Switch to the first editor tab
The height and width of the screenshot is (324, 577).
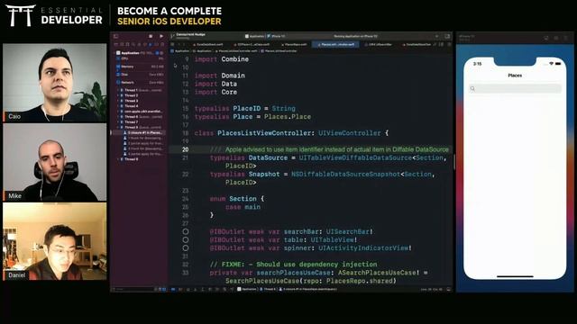tap(209, 44)
